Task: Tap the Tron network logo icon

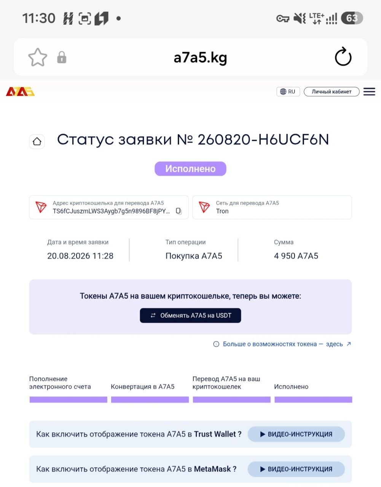Action: (205, 207)
